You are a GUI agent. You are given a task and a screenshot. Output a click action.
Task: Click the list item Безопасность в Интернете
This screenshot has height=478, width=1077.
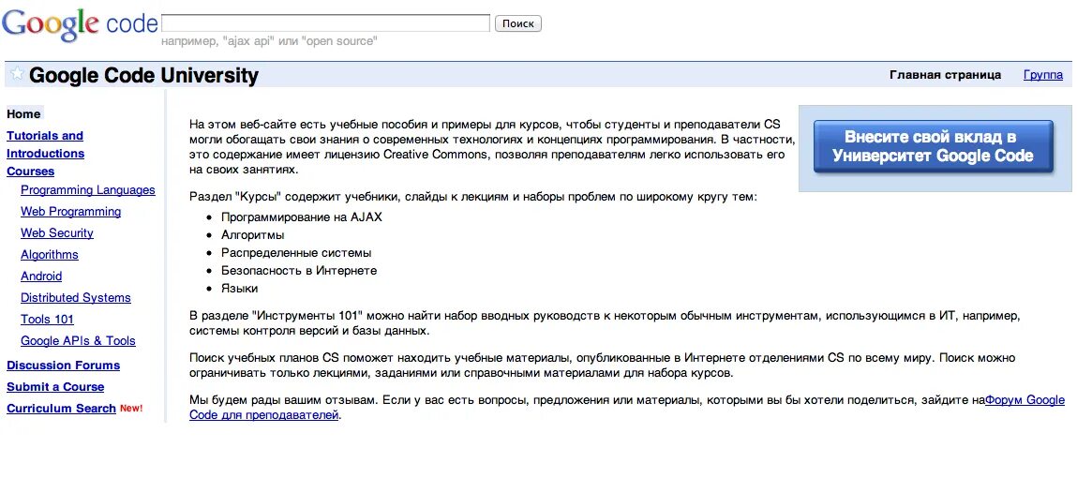(299, 271)
